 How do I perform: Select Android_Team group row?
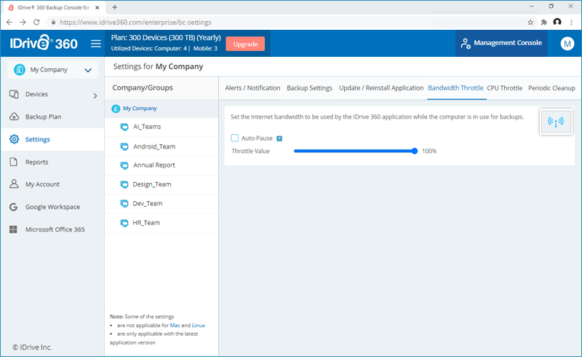coord(162,146)
